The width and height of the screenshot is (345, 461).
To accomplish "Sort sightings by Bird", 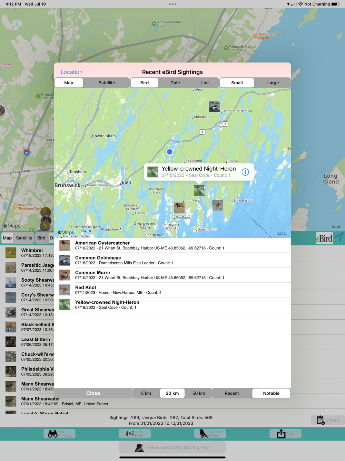I will point(145,83).
